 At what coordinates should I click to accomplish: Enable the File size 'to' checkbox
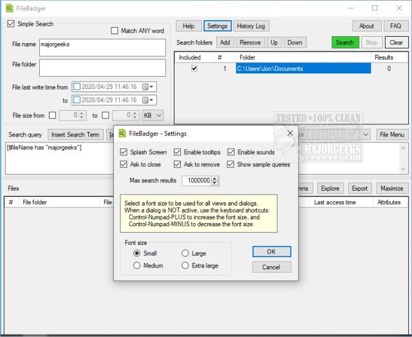tap(106, 115)
